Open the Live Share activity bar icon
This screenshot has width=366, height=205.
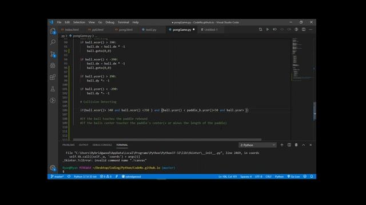pyautogui.click(x=53, y=100)
